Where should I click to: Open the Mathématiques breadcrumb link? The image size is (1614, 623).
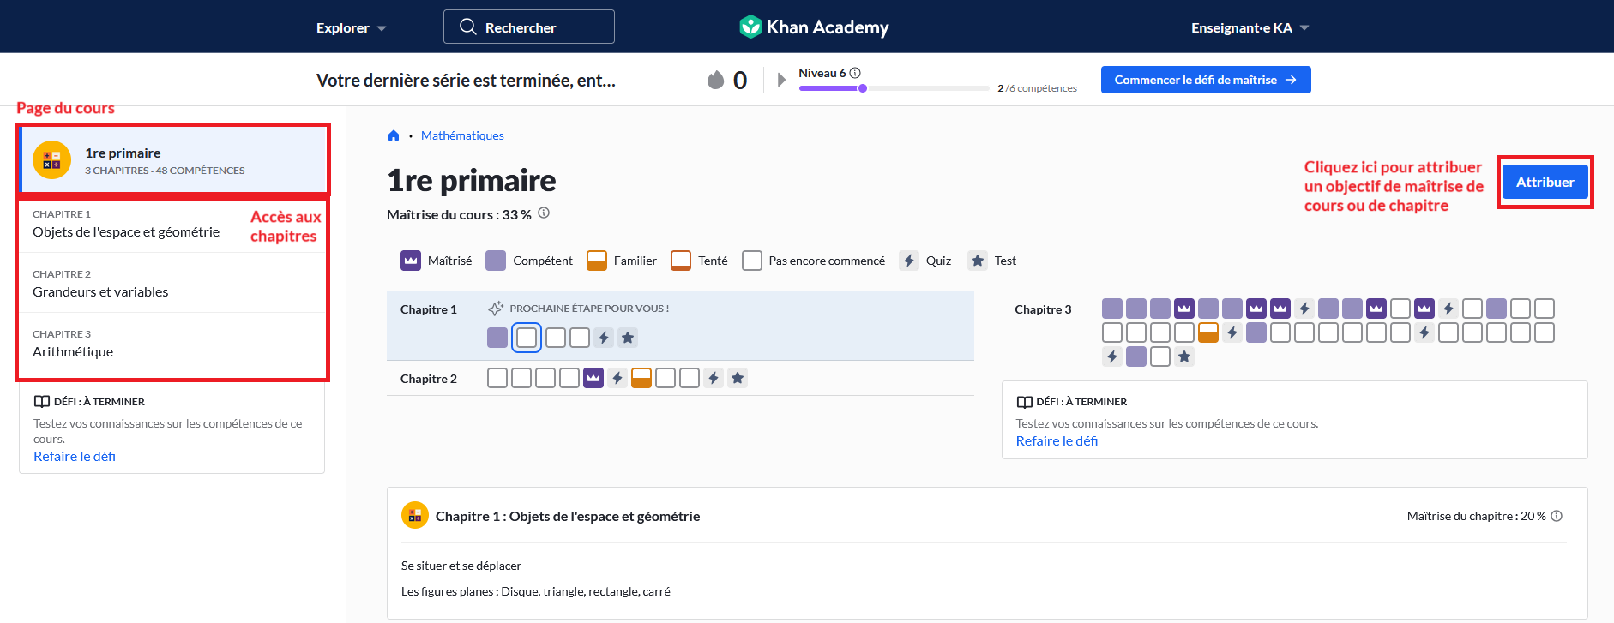462,135
